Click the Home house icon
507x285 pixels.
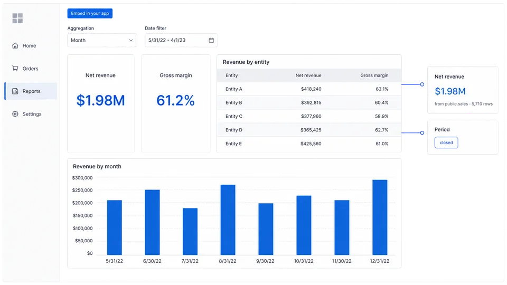tap(15, 45)
